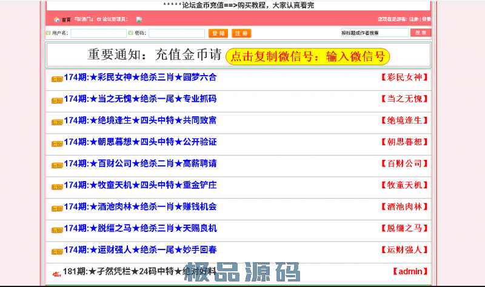Focus the 用户名 input field
485x287 pixels.
(99, 33)
